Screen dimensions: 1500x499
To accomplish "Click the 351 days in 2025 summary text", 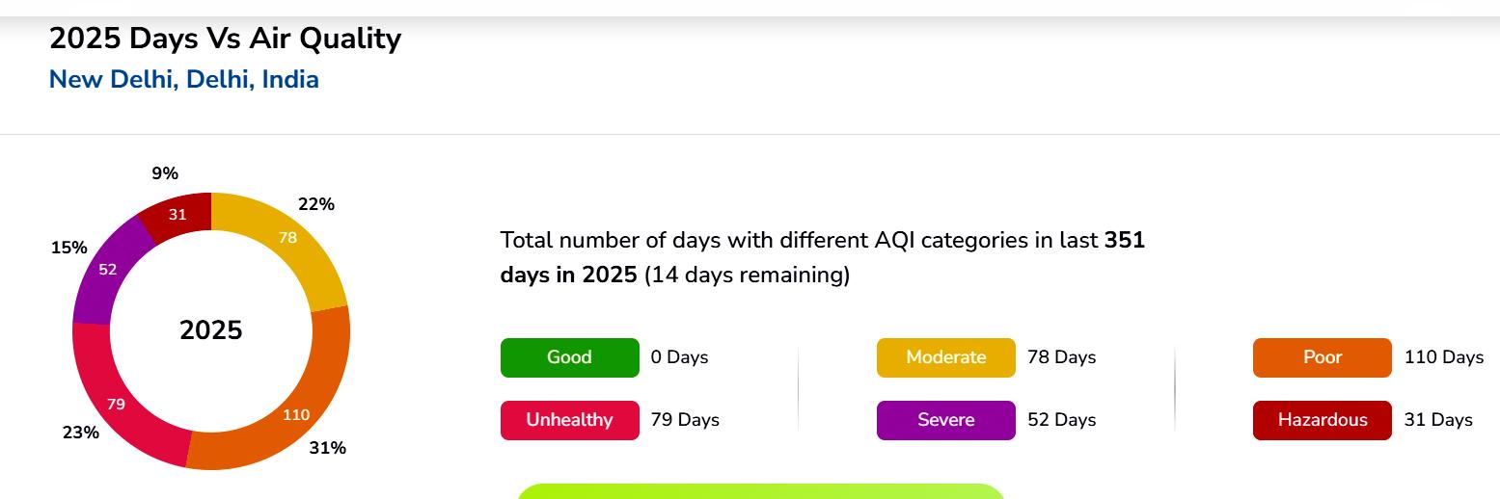I will click(822, 257).
